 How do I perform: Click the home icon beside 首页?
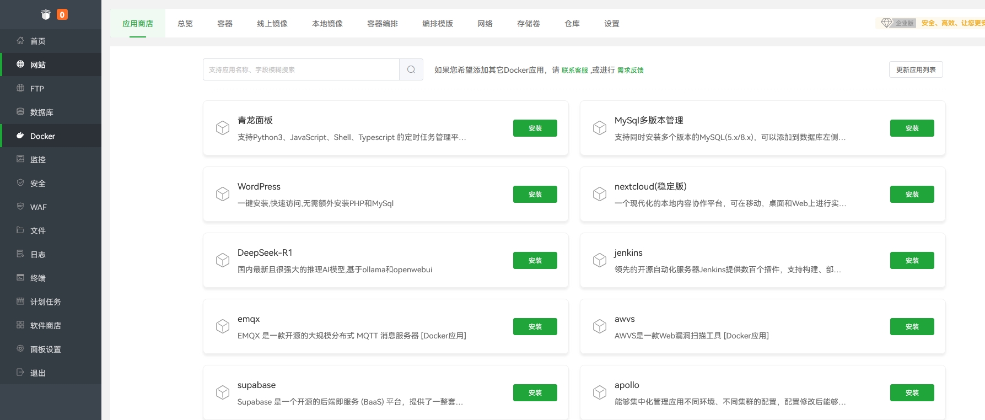[20, 40]
